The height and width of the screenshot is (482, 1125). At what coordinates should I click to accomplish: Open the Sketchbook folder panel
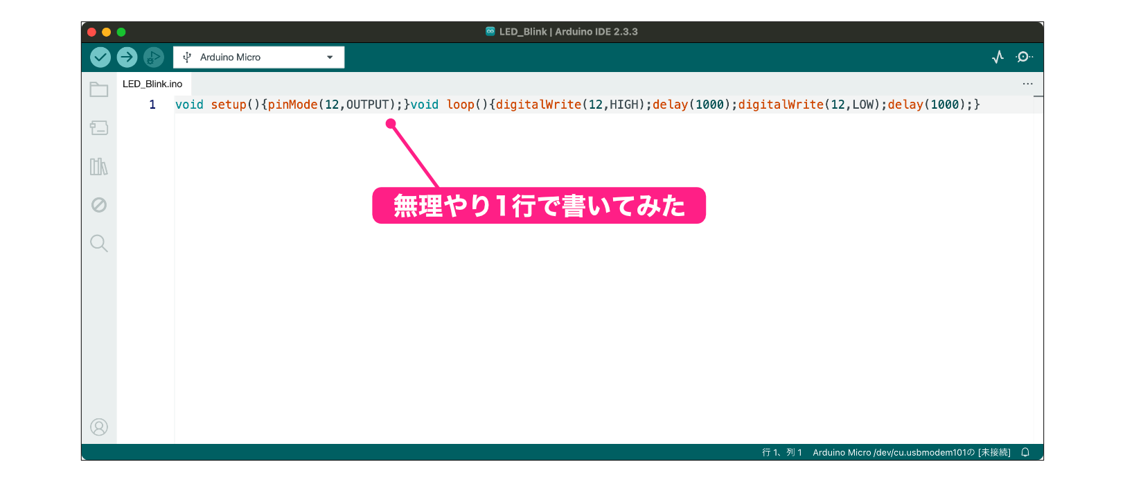click(99, 89)
